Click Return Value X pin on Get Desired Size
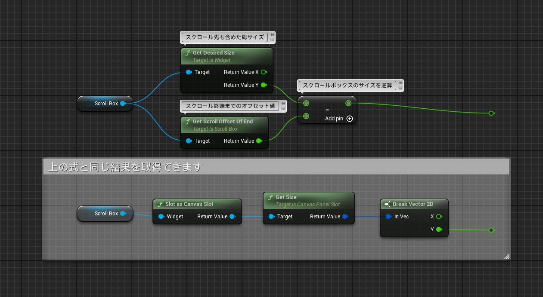The width and height of the screenshot is (543, 297). coord(264,72)
